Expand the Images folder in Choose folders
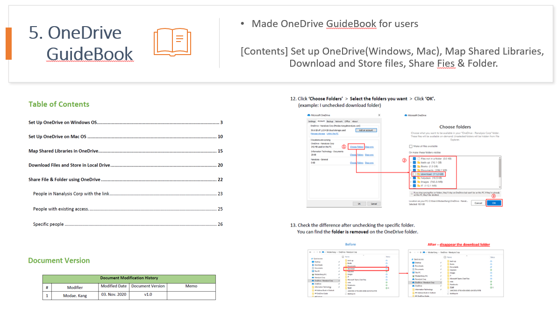The width and height of the screenshot is (557, 314). tap(411, 181)
